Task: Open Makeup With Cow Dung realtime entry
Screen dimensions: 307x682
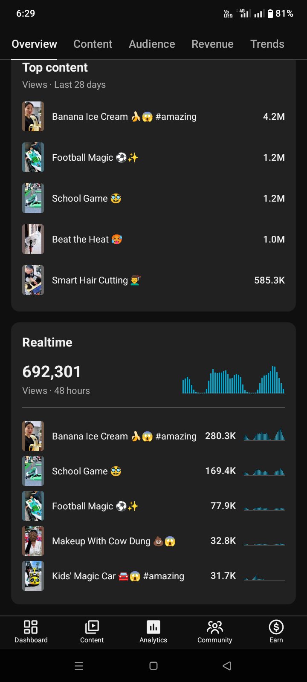Action: click(153, 541)
